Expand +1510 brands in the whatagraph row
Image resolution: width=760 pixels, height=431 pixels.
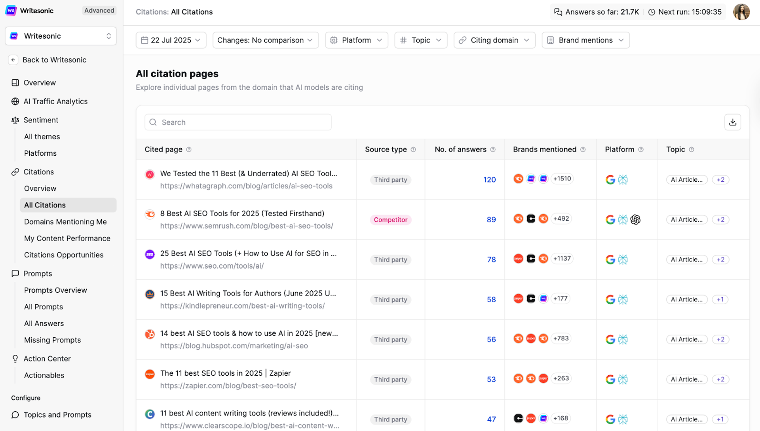click(x=562, y=179)
